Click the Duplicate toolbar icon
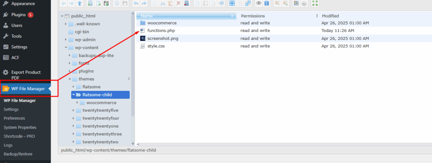 (197, 3)
